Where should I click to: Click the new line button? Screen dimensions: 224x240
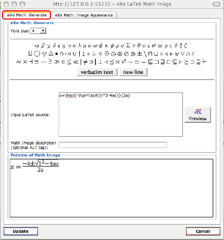pyautogui.click(x=133, y=72)
